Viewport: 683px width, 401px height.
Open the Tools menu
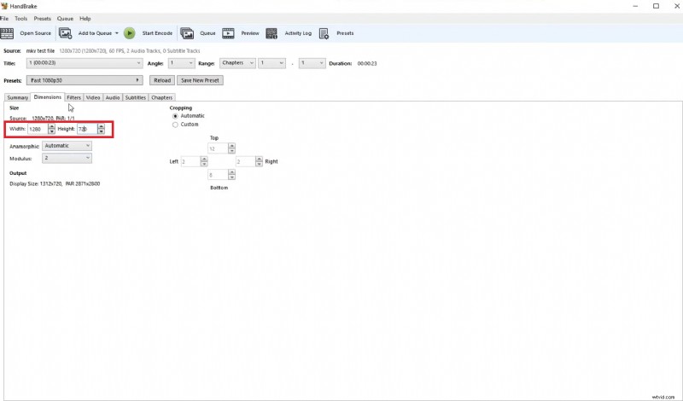[20, 19]
